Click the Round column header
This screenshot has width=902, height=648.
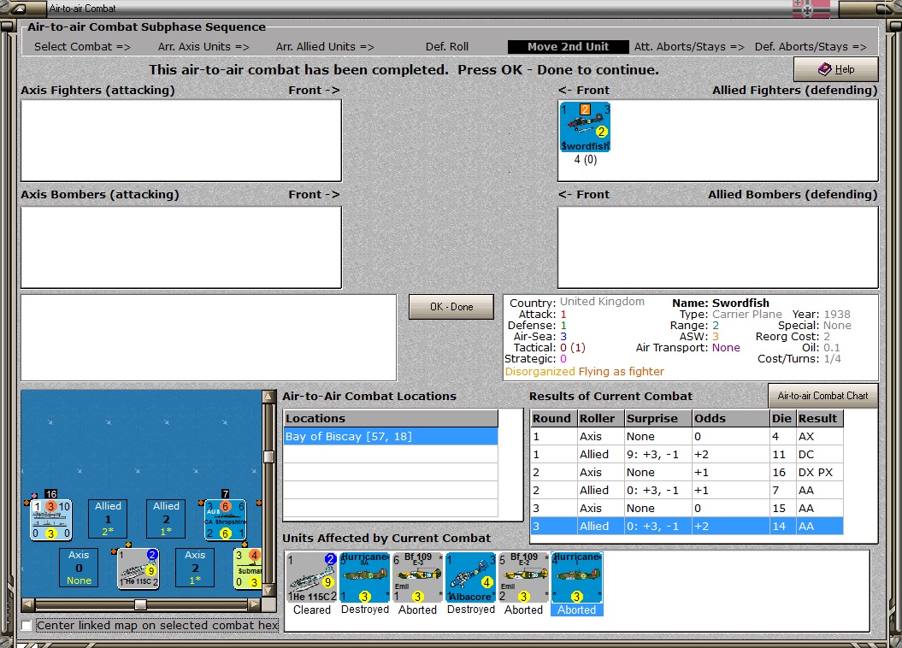pos(554,418)
